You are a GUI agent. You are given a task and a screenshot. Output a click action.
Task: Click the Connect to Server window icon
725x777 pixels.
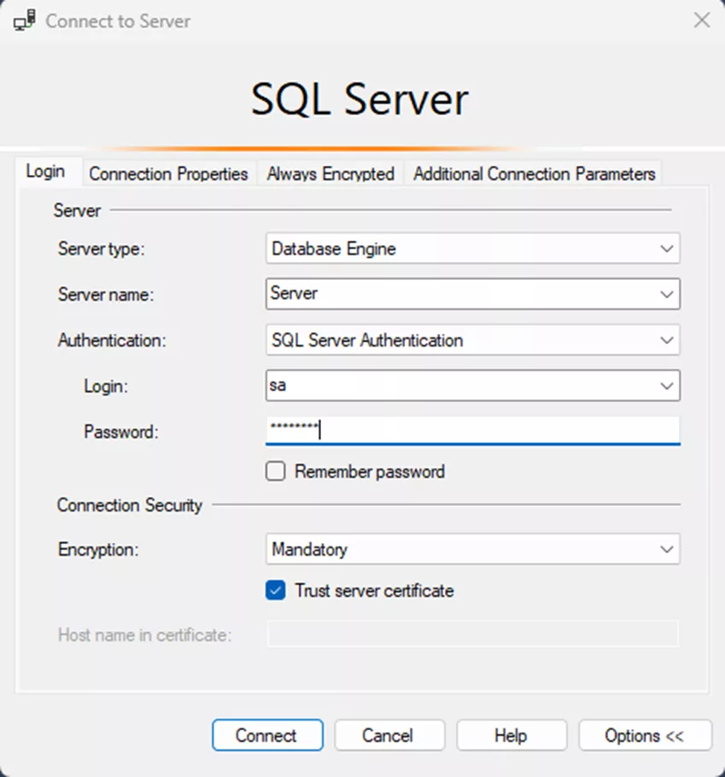[x=24, y=20]
